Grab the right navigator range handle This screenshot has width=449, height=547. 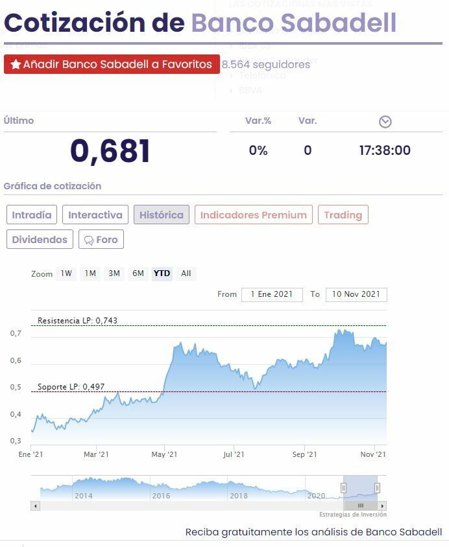pos(377,487)
